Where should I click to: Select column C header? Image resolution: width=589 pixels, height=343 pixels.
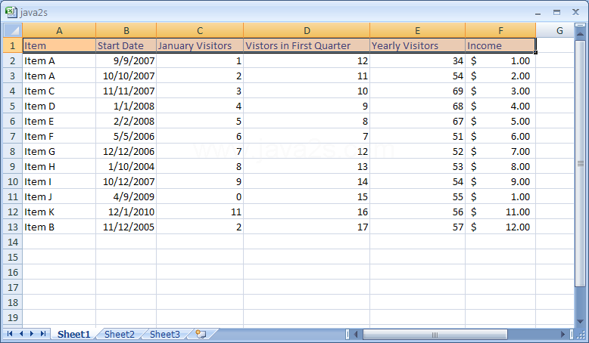pos(200,30)
